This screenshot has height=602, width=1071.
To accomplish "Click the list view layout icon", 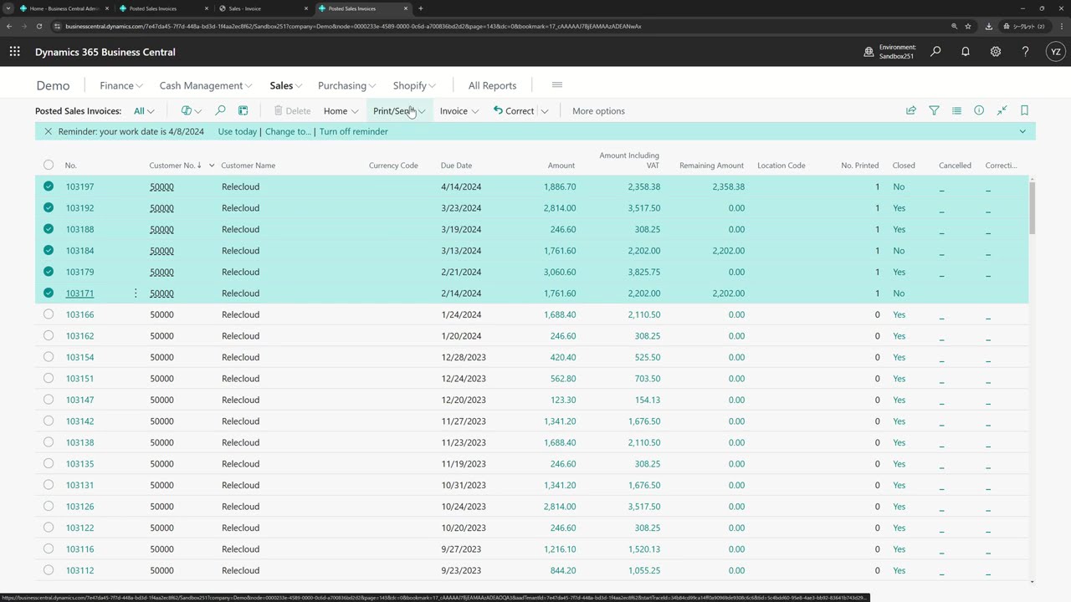I will [956, 110].
